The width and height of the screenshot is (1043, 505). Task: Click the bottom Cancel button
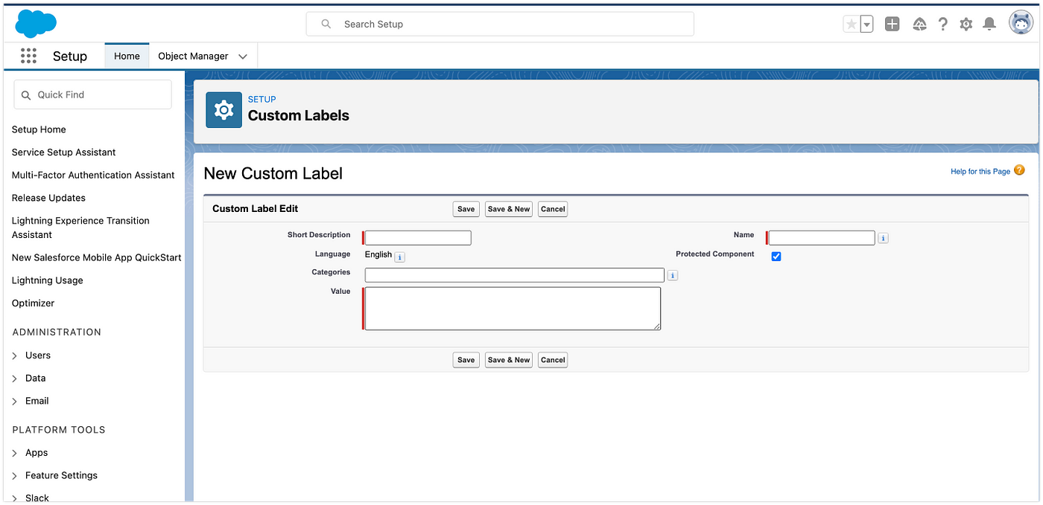coord(553,360)
